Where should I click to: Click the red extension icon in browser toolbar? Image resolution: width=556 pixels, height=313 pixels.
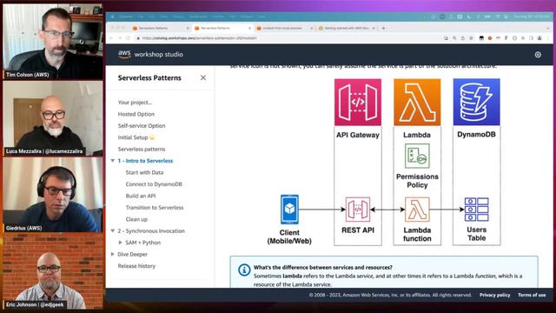(490, 38)
